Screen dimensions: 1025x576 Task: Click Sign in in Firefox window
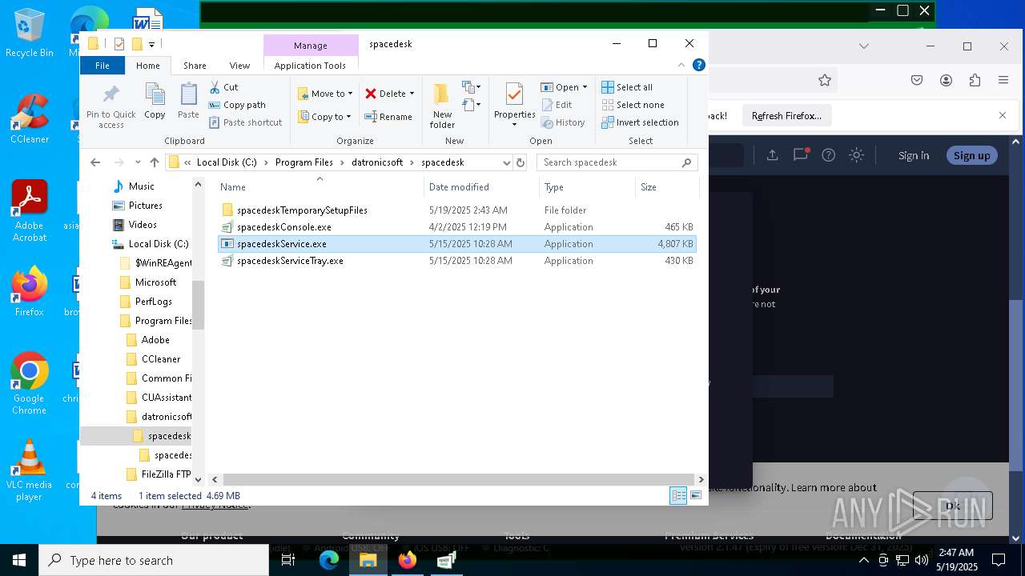pyautogui.click(x=914, y=155)
